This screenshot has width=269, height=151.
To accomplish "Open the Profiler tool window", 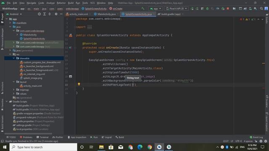I will tap(58, 137).
